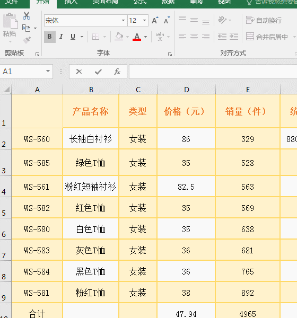This screenshot has width=297, height=318.
Task: Click the Paste clipboard icon
Action: [x=11, y=21]
